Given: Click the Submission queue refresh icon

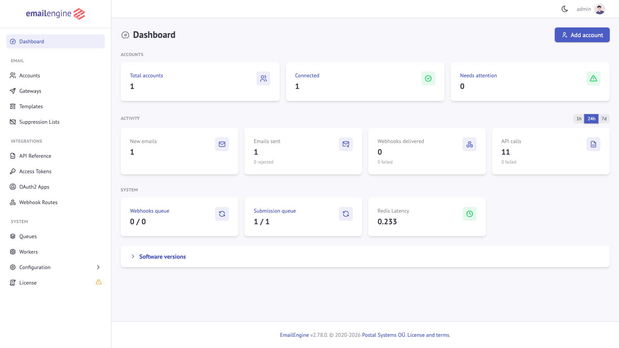Looking at the screenshot, I should pyautogui.click(x=346, y=214).
